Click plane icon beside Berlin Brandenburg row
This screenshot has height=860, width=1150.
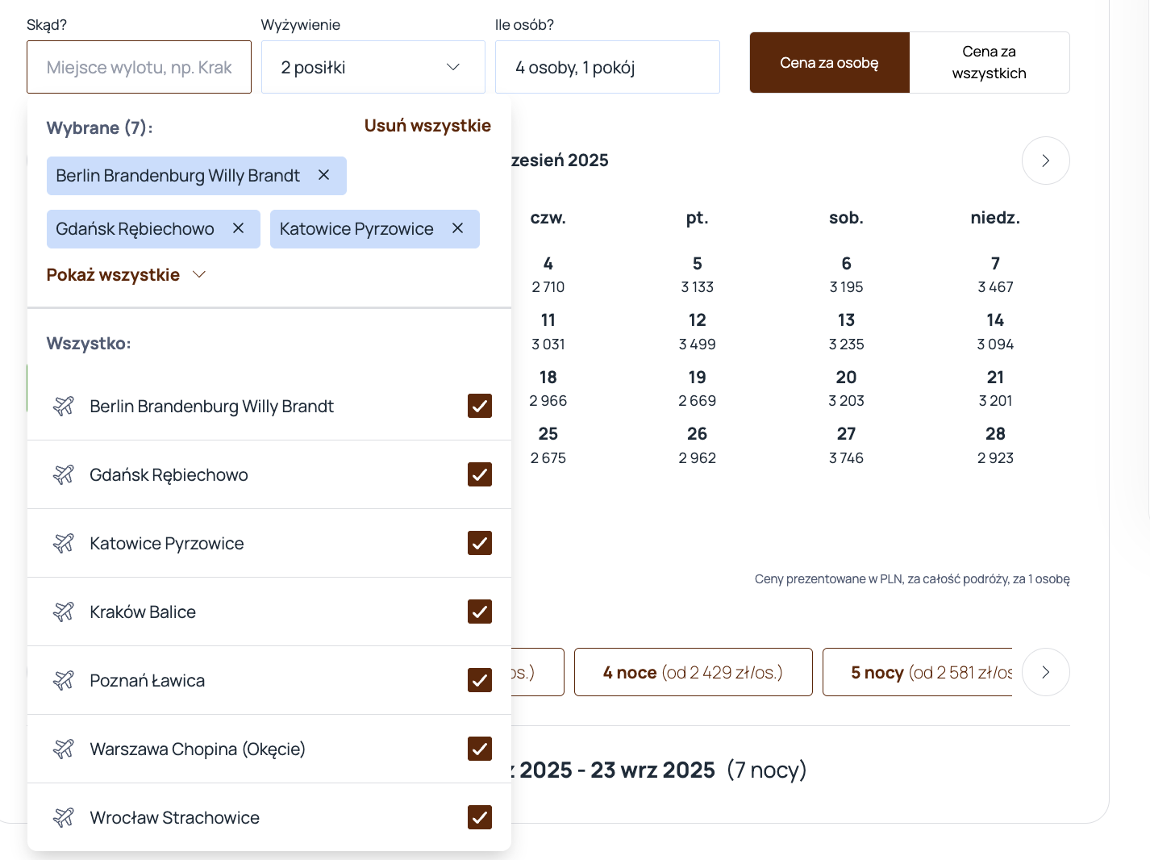(64, 406)
